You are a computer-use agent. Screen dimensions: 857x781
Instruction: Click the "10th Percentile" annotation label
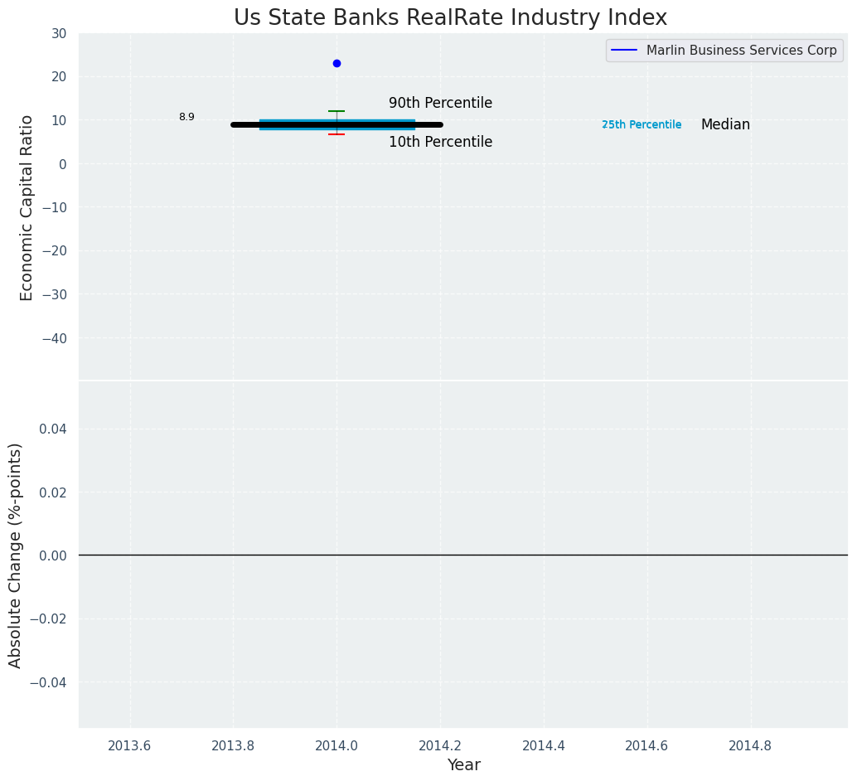(440, 143)
